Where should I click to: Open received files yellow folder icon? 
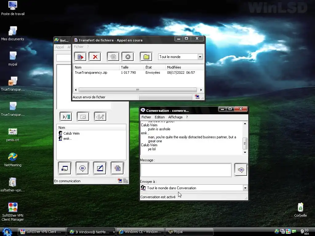pos(146,57)
